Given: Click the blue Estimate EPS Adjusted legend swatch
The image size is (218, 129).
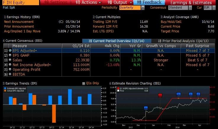Looking at the screenshot, I should pos(5,88).
